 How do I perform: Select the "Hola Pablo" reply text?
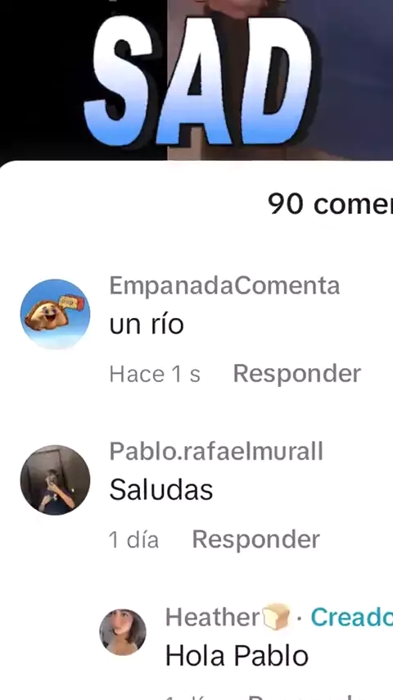coord(237,657)
